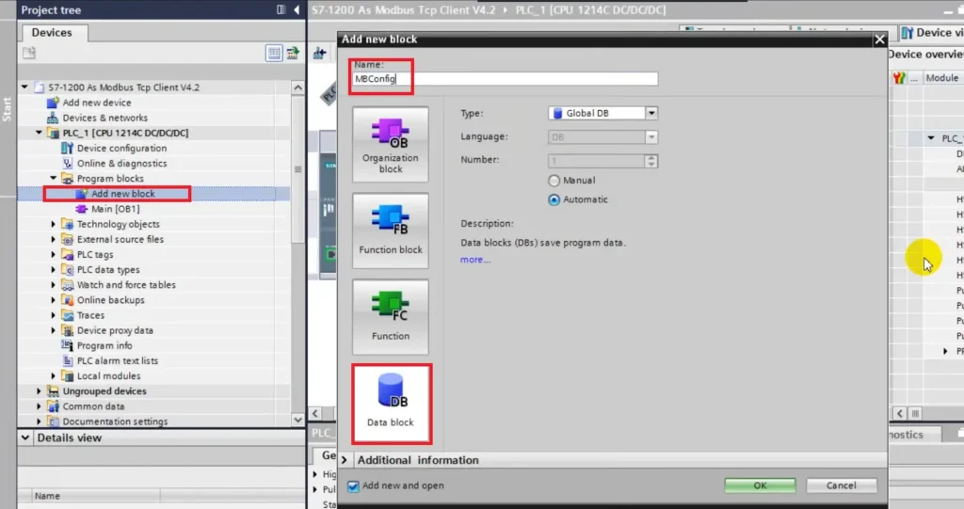The height and width of the screenshot is (509, 964).
Task: Click the Devices tab toolbar icon at the left
Action: click(29, 53)
